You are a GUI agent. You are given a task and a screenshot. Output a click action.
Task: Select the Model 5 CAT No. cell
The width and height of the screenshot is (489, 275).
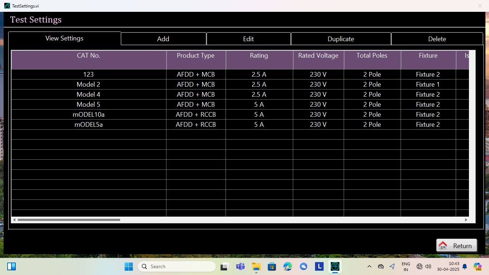click(x=88, y=105)
